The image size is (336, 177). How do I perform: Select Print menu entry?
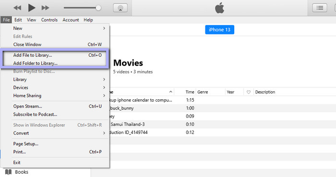pos(55,152)
